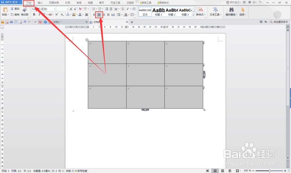The height and width of the screenshot is (173, 291).
Task: Apply the 正文 body style
Action: [145, 12]
